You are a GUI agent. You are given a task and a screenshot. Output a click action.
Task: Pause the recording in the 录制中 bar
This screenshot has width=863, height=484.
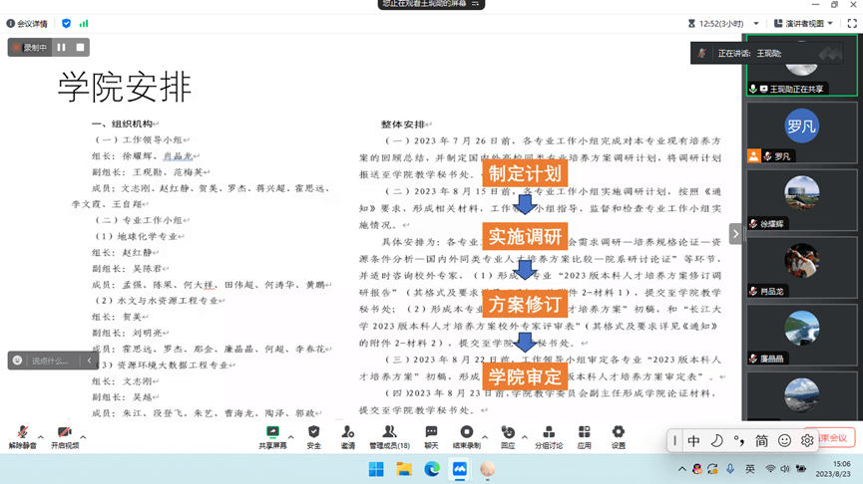(x=62, y=47)
